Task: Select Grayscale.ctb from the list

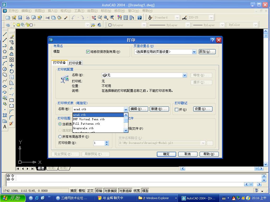Action: (x=98, y=128)
